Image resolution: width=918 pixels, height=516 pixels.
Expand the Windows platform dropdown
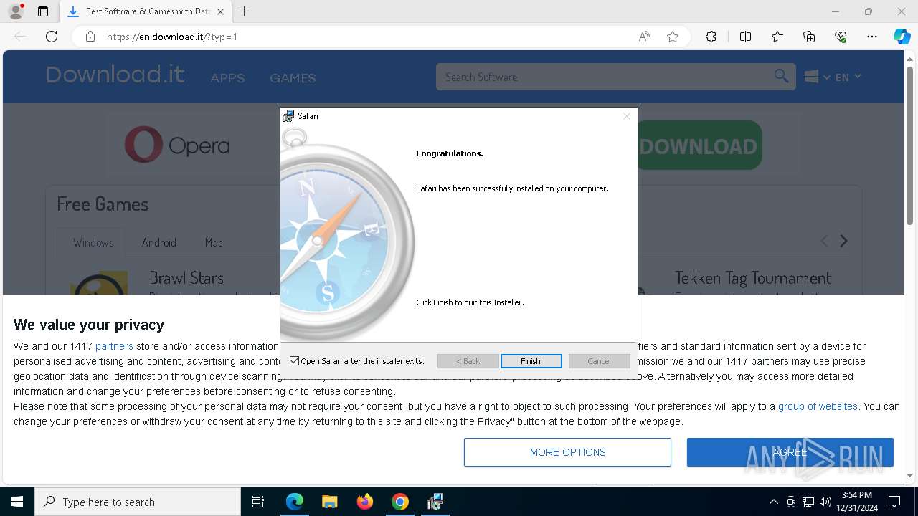[817, 77]
